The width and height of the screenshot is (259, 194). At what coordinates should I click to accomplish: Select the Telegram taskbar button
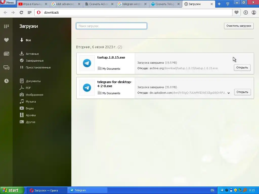pos(87,190)
